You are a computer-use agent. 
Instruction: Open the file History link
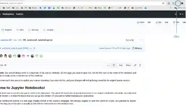(x=137, y=48)
